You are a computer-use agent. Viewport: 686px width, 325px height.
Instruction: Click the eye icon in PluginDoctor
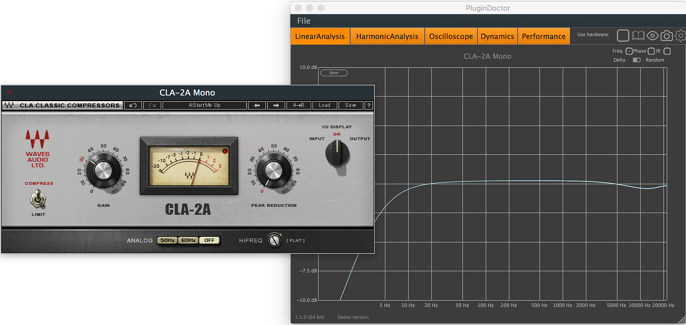click(653, 36)
